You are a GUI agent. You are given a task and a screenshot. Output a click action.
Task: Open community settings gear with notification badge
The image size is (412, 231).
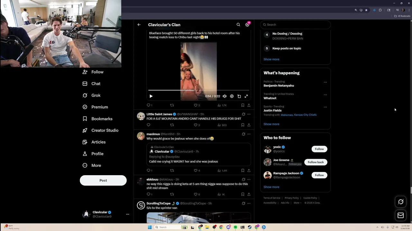click(247, 25)
